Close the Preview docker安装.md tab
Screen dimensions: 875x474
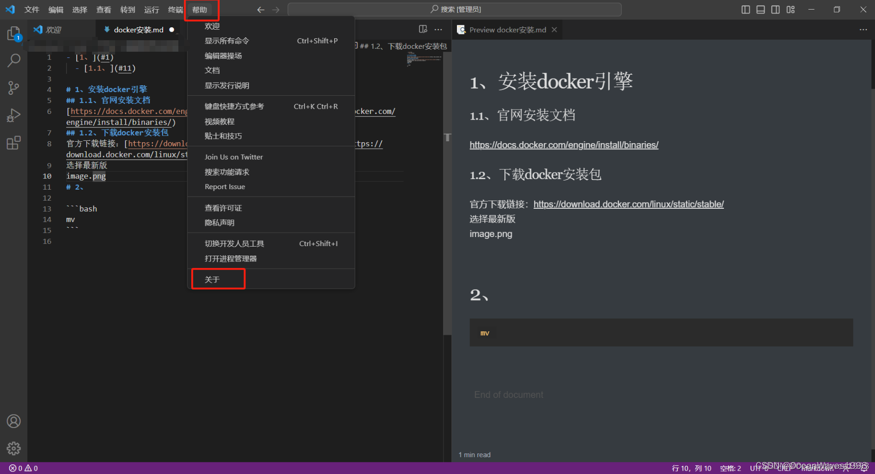pos(554,30)
